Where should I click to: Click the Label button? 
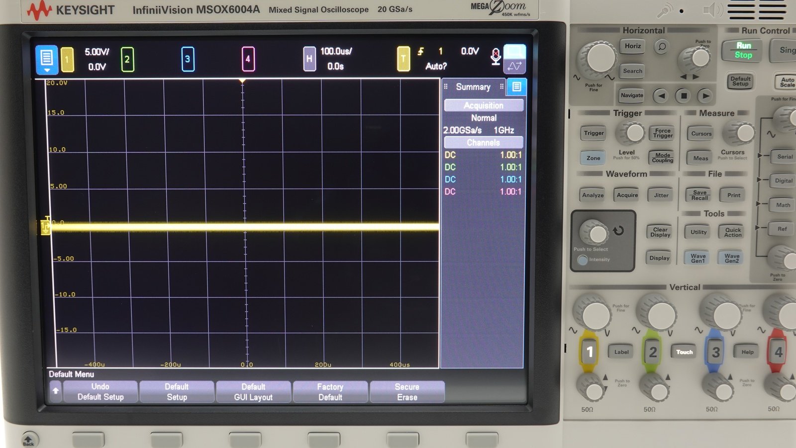(621, 352)
